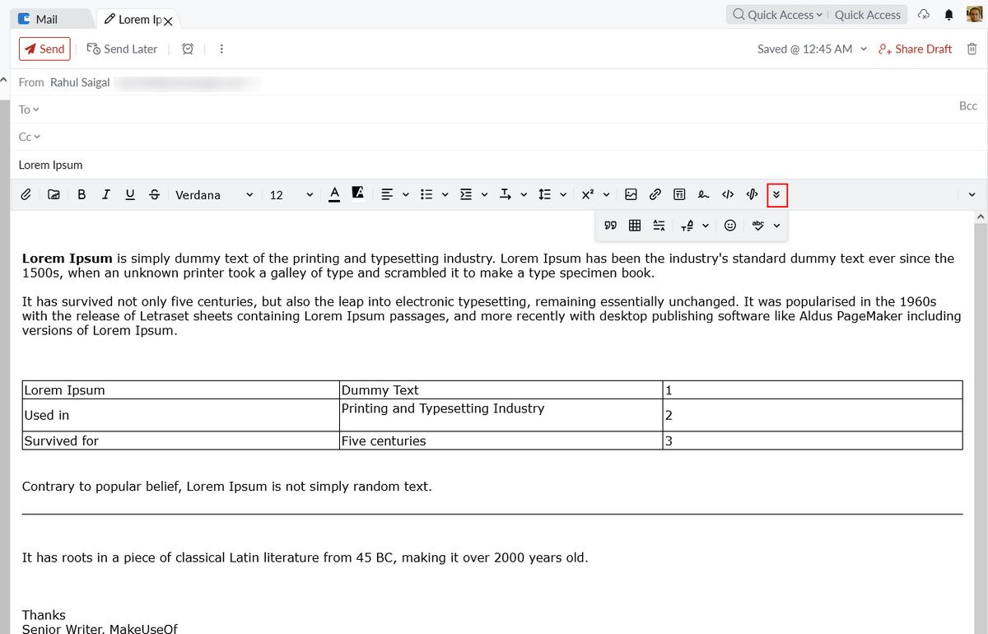The height and width of the screenshot is (634, 988).
Task: Click the insert from folder icon
Action: 54,194
